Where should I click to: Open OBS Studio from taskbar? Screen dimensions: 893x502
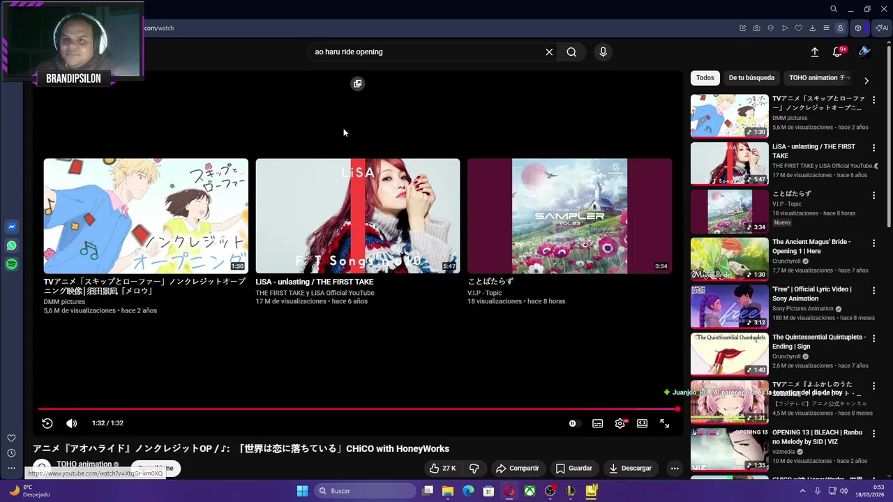click(x=550, y=491)
